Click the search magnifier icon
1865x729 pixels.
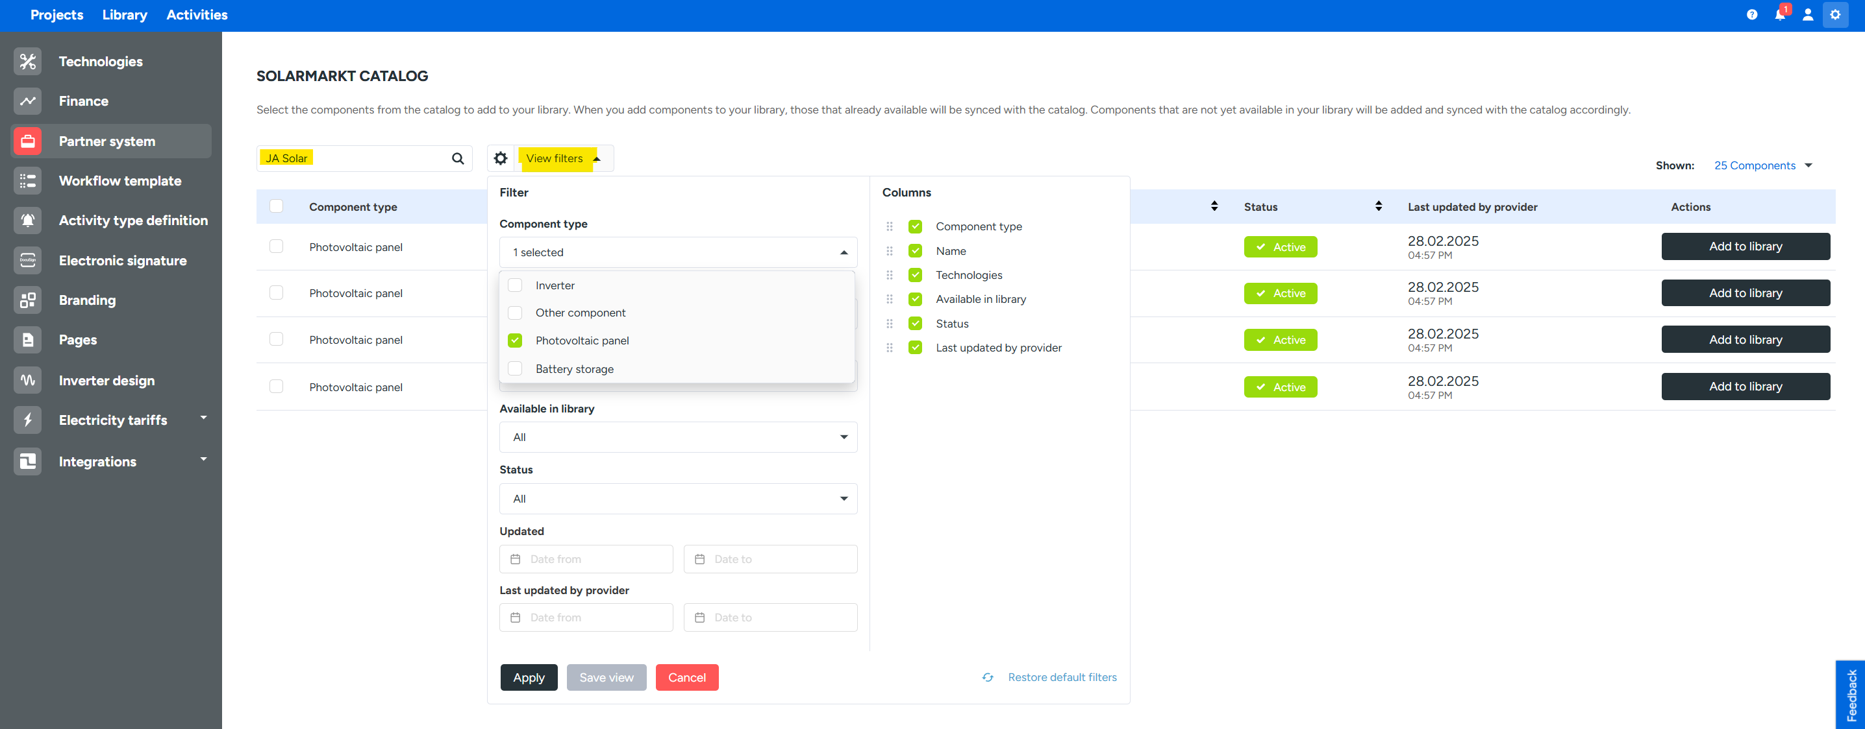coord(458,158)
